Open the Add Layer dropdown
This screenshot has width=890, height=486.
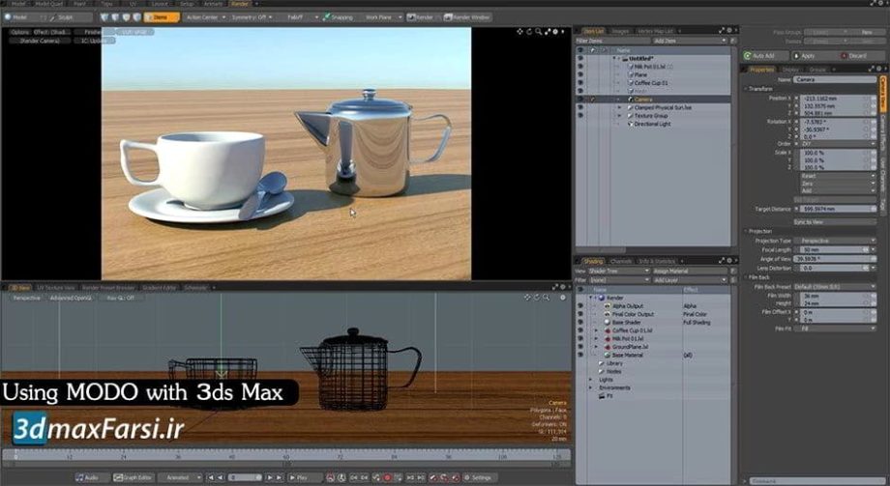pyautogui.click(x=689, y=280)
